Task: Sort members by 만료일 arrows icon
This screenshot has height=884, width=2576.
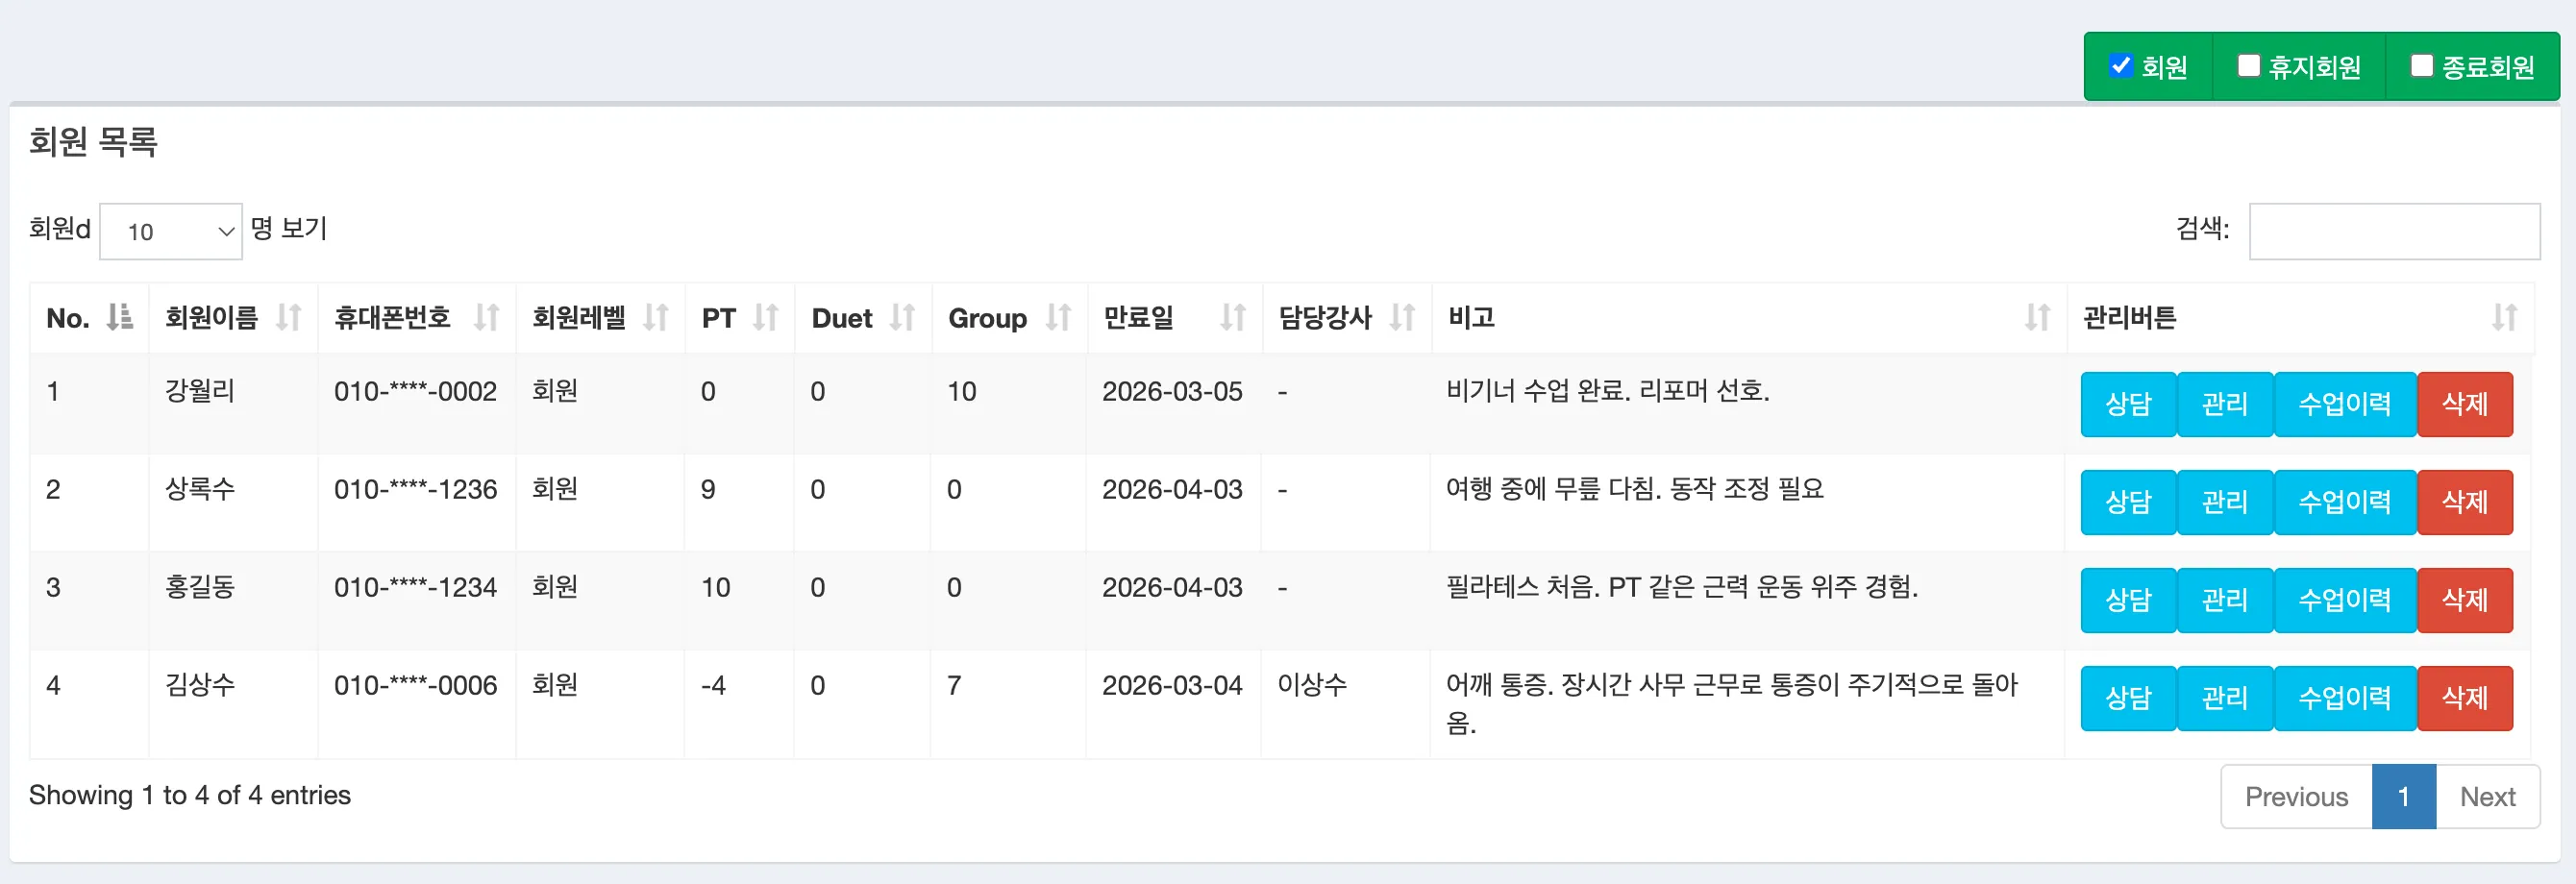Action: (1232, 318)
